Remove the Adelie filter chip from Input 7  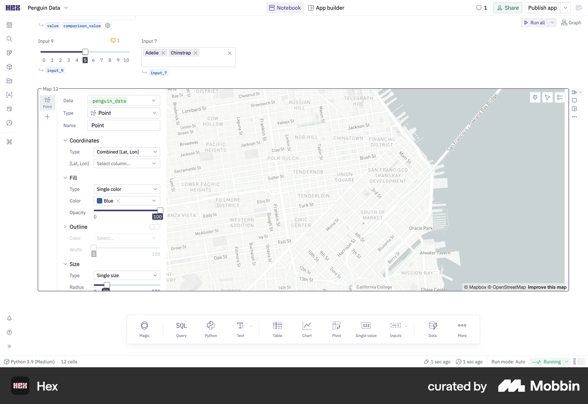click(x=163, y=53)
